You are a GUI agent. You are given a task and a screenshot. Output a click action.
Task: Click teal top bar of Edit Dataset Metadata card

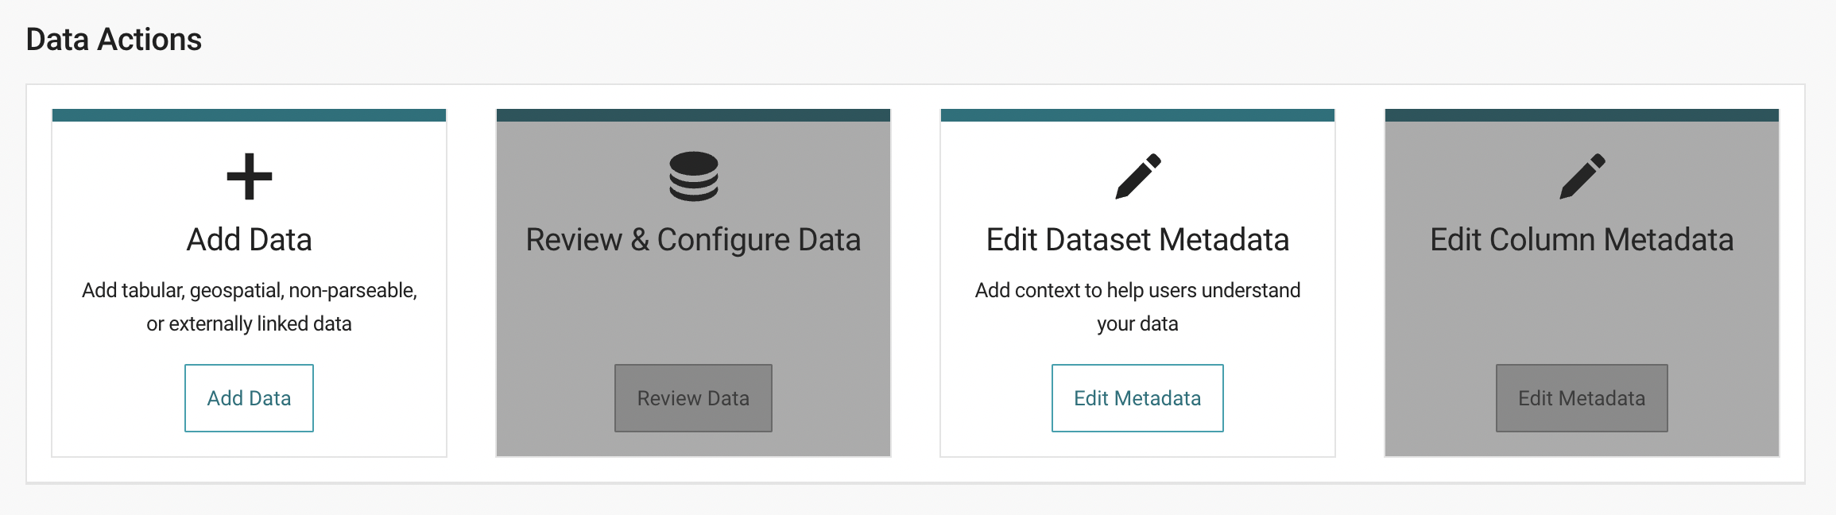[1137, 115]
